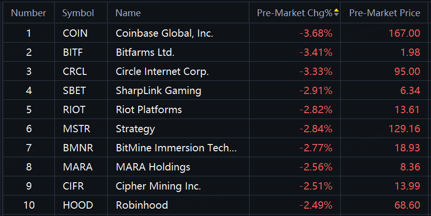Open the HOOD ticker symbol
This screenshot has height=216, width=431.
77,205
